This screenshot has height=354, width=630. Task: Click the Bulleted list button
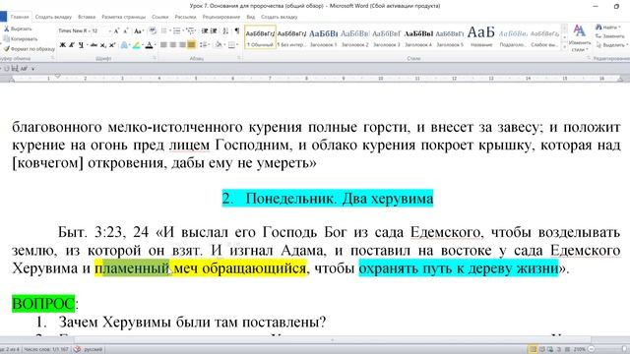coord(164,30)
